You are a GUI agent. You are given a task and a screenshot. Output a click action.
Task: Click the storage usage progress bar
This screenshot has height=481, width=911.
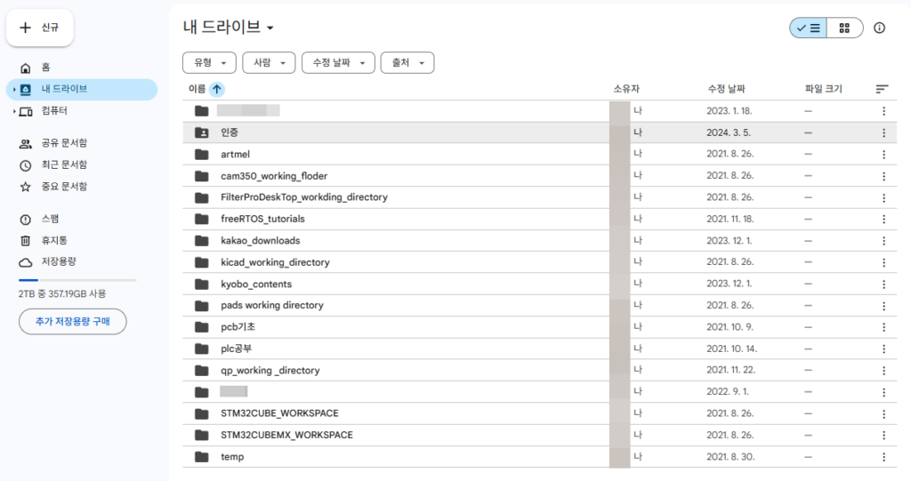coord(77,280)
